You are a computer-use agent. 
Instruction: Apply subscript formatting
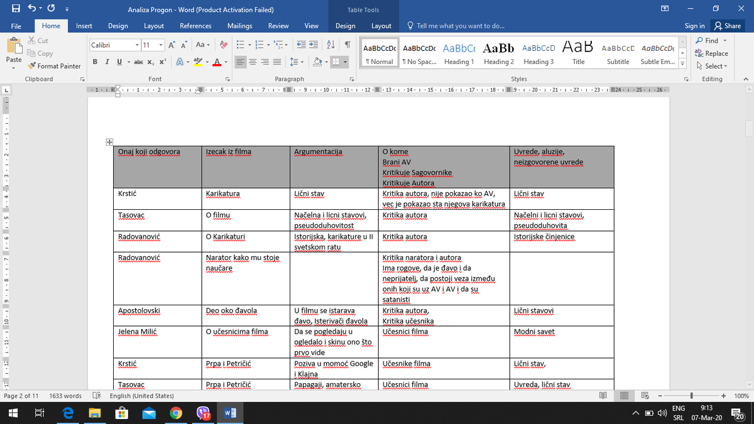coord(150,62)
